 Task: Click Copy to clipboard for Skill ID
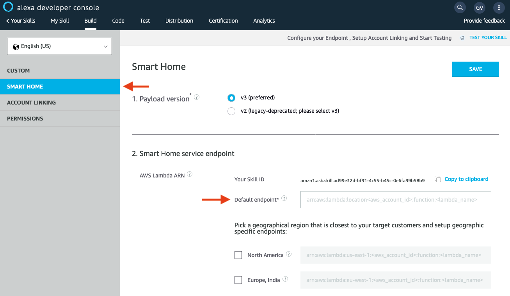pyautogui.click(x=466, y=179)
